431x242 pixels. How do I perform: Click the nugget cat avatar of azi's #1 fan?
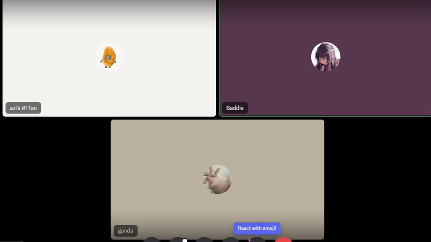tap(109, 57)
